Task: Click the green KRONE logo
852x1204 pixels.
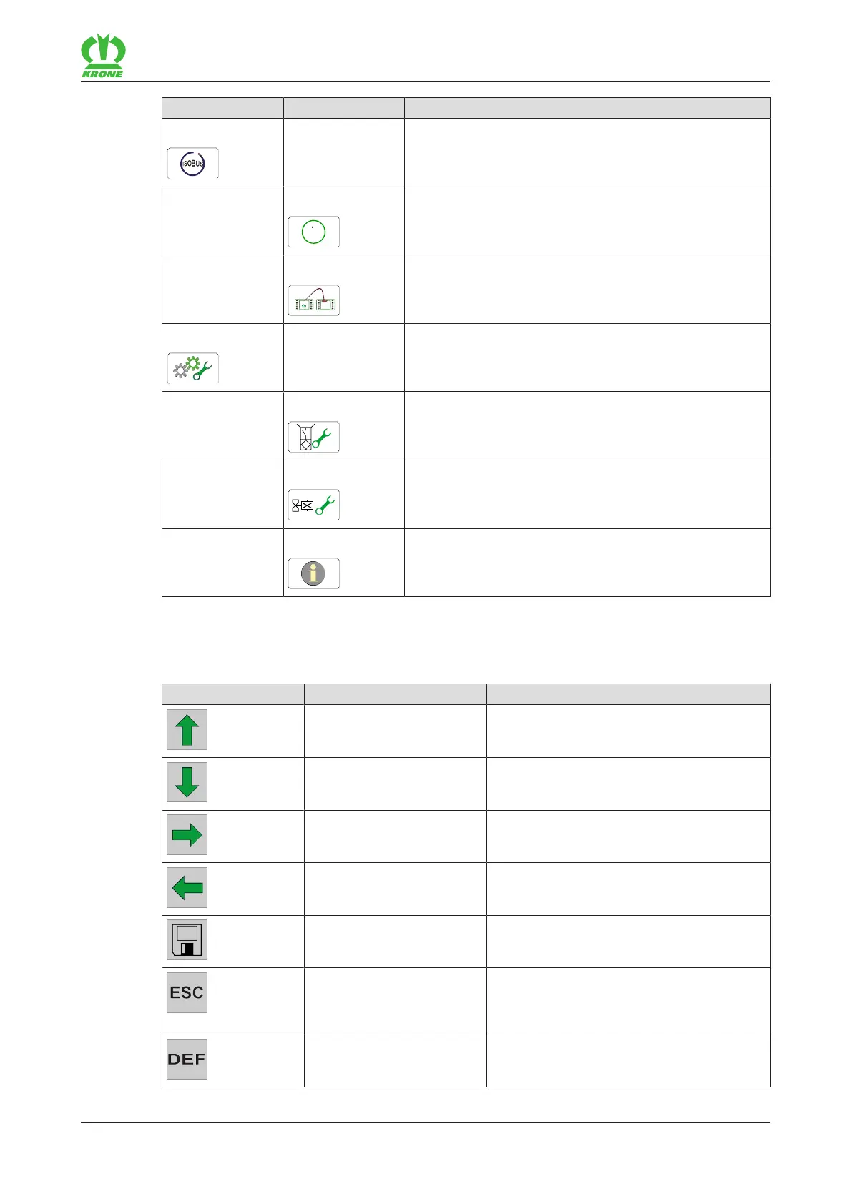Action: [103, 55]
